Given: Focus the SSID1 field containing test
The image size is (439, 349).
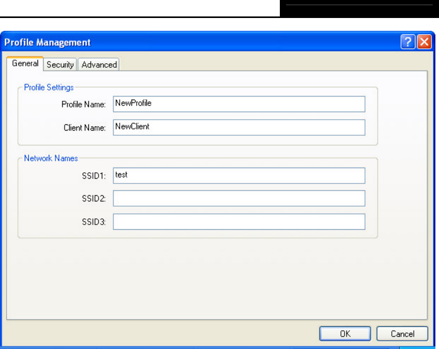Looking at the screenshot, I should click(239, 175).
